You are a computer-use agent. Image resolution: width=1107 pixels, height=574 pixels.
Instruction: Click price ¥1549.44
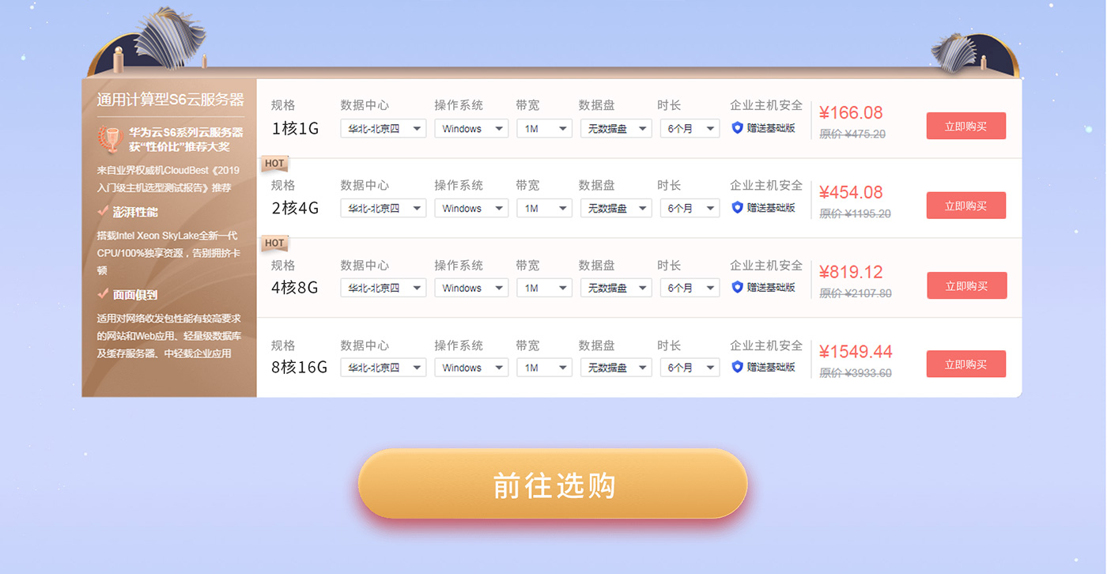point(856,352)
